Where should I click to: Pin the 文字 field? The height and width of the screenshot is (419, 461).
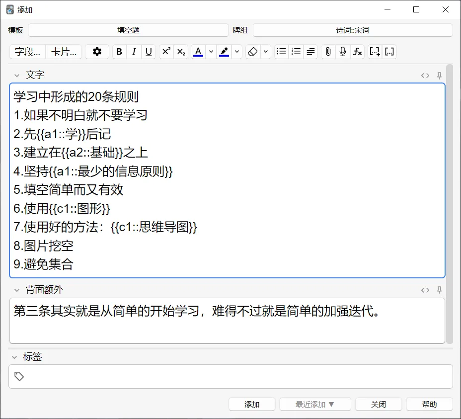click(x=439, y=75)
